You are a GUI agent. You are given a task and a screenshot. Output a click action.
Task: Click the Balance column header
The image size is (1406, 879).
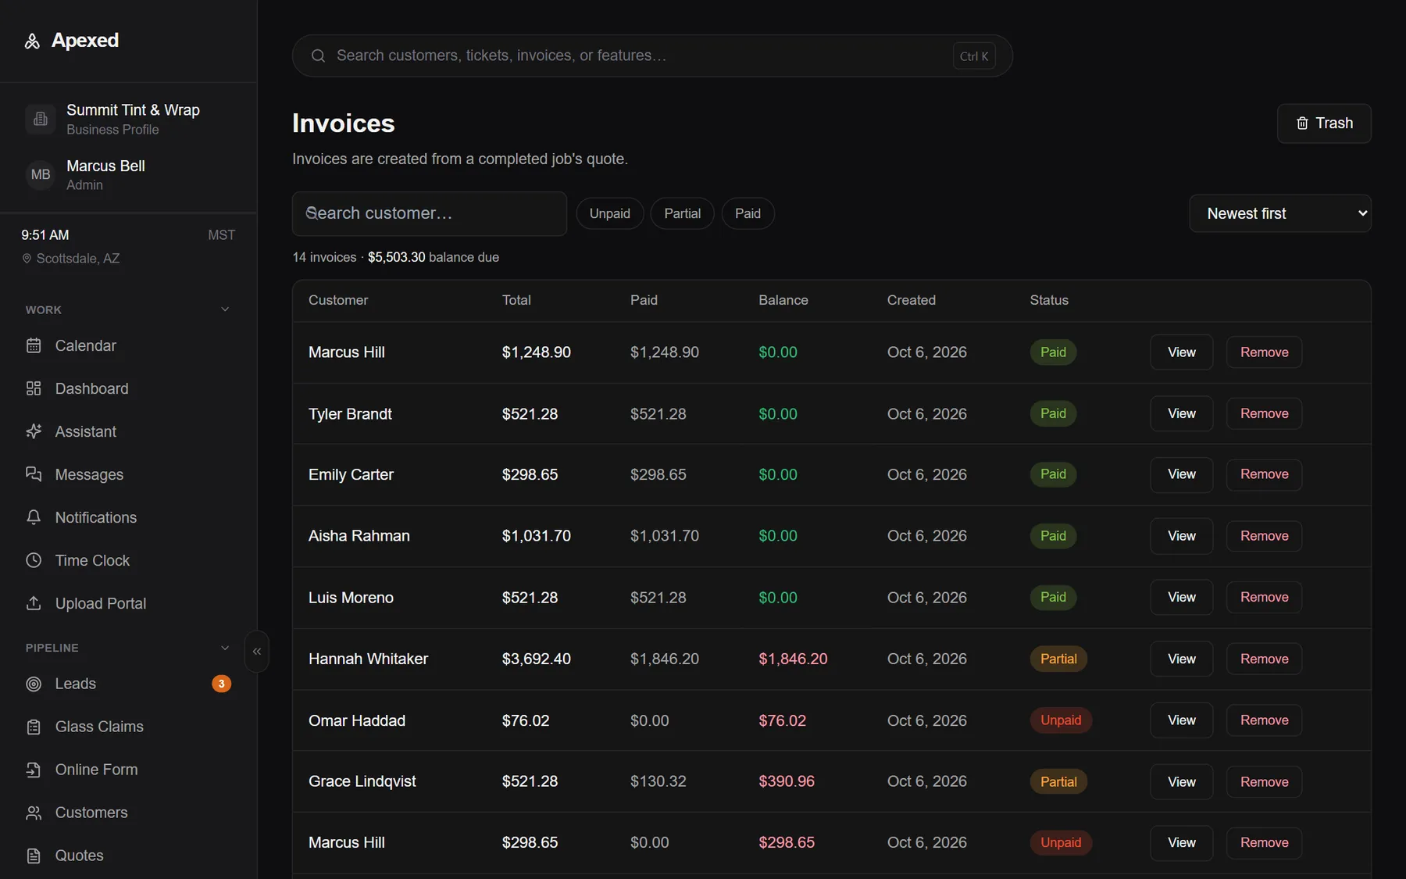pos(783,300)
